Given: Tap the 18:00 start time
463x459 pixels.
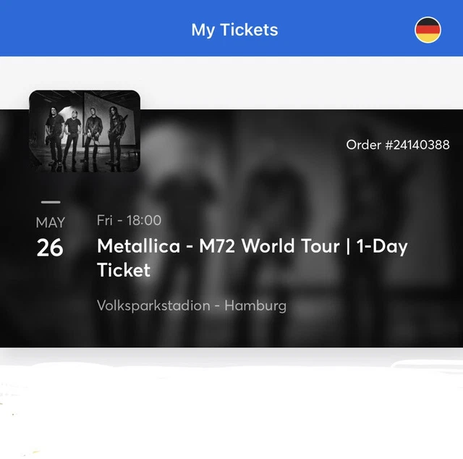Looking at the screenshot, I should 143,220.
